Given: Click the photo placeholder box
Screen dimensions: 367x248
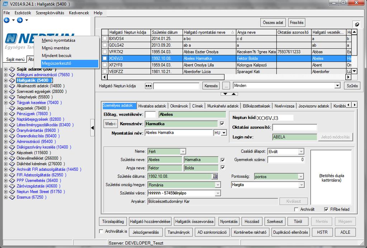Looking at the screenshot, I should click(331, 178).
